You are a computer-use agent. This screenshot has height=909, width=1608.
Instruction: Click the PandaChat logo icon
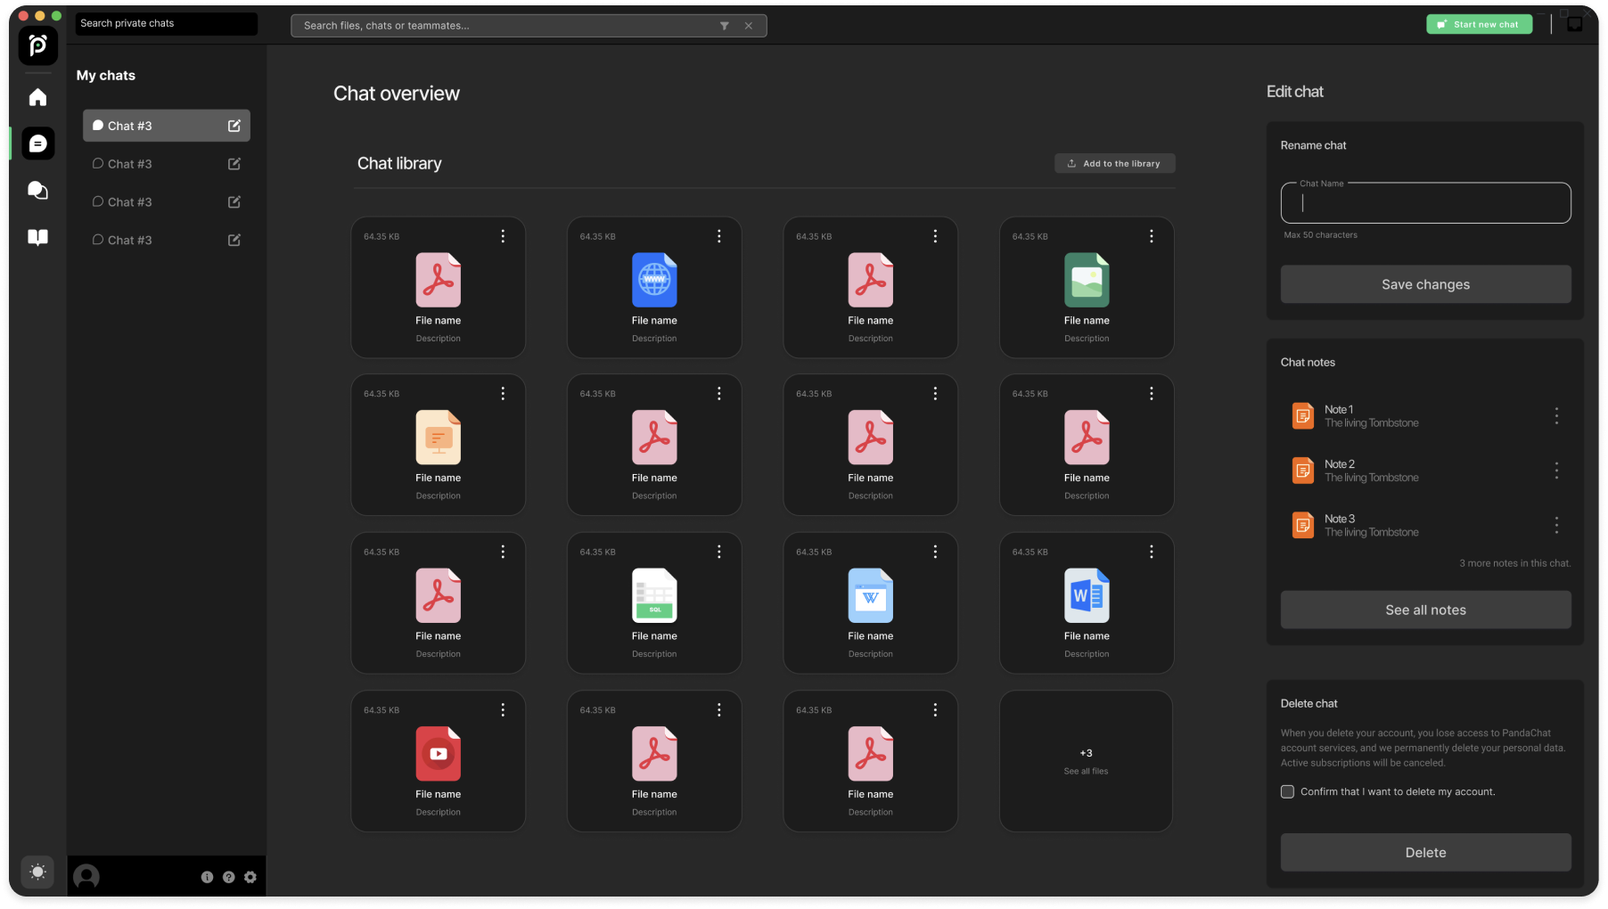point(37,45)
